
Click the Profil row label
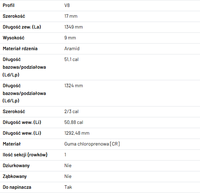[x=9, y=5]
